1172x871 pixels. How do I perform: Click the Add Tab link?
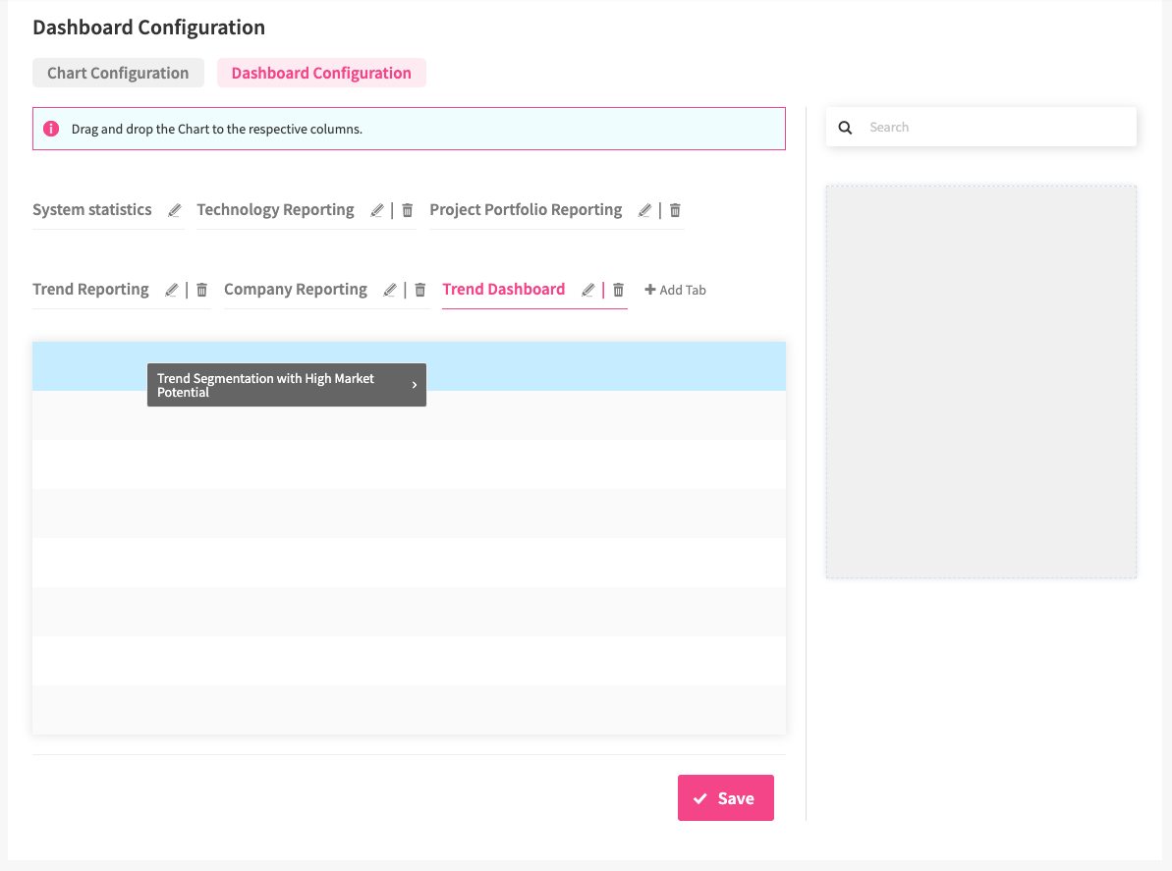pyautogui.click(x=676, y=290)
